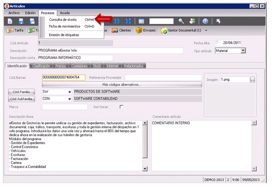Click the search magnifier icon
The width and height of the screenshot is (272, 188).
(181, 21)
